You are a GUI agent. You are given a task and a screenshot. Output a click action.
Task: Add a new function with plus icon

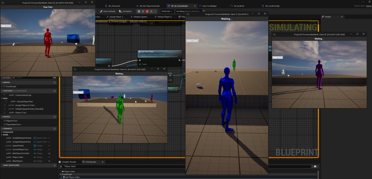pos(55,91)
